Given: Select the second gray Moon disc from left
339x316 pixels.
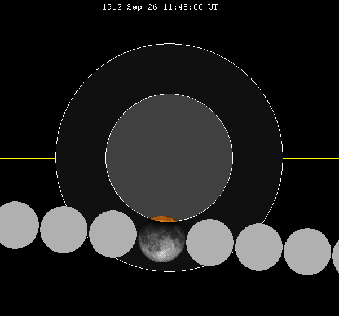Looking at the screenshot, I should click(x=64, y=230).
